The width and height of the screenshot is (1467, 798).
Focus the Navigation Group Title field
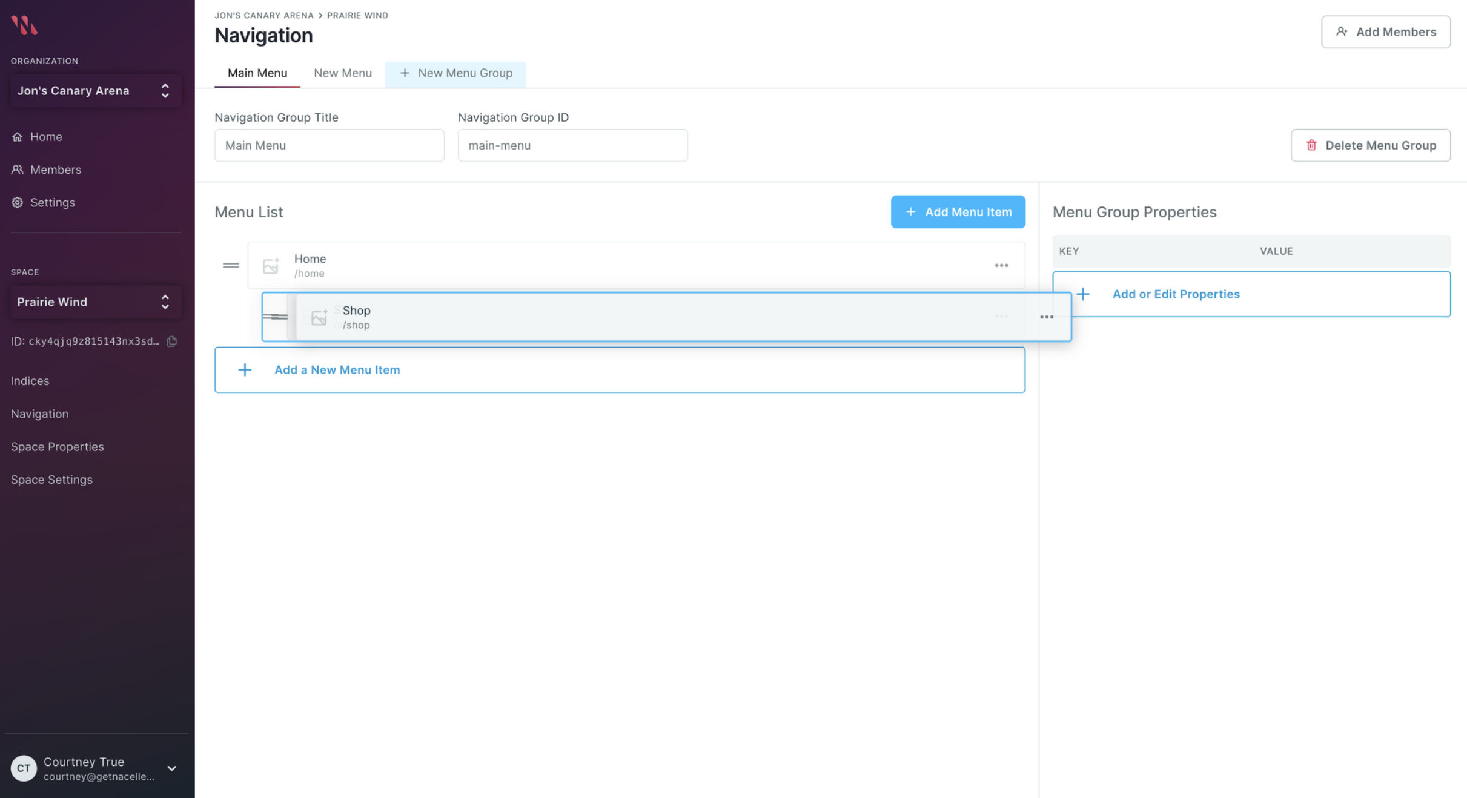(329, 145)
